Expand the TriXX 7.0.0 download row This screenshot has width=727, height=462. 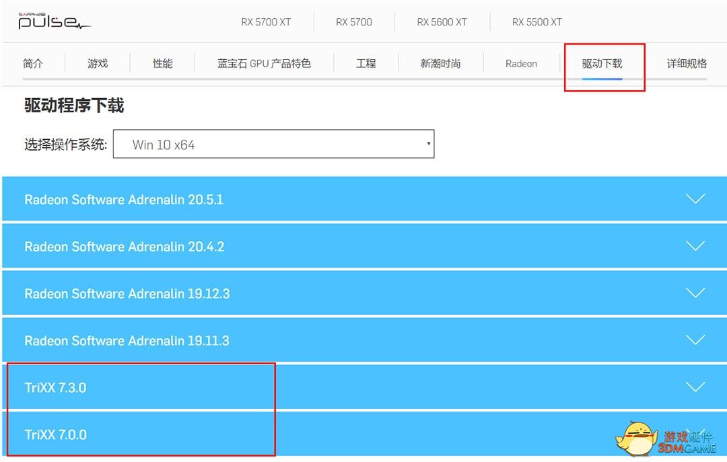click(x=364, y=434)
